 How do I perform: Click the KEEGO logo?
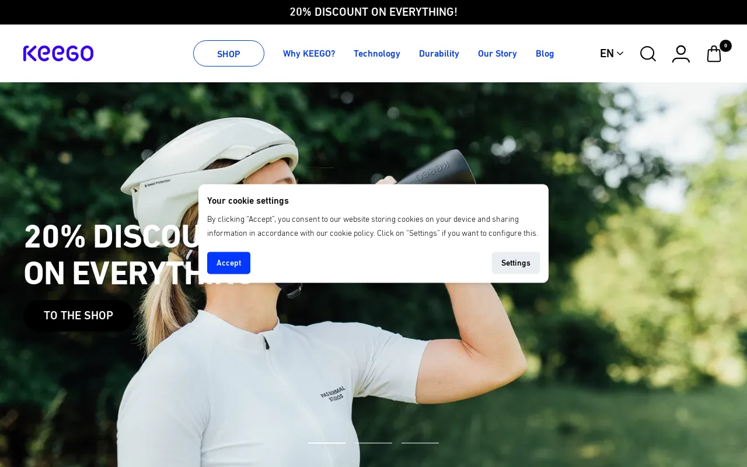(58, 53)
